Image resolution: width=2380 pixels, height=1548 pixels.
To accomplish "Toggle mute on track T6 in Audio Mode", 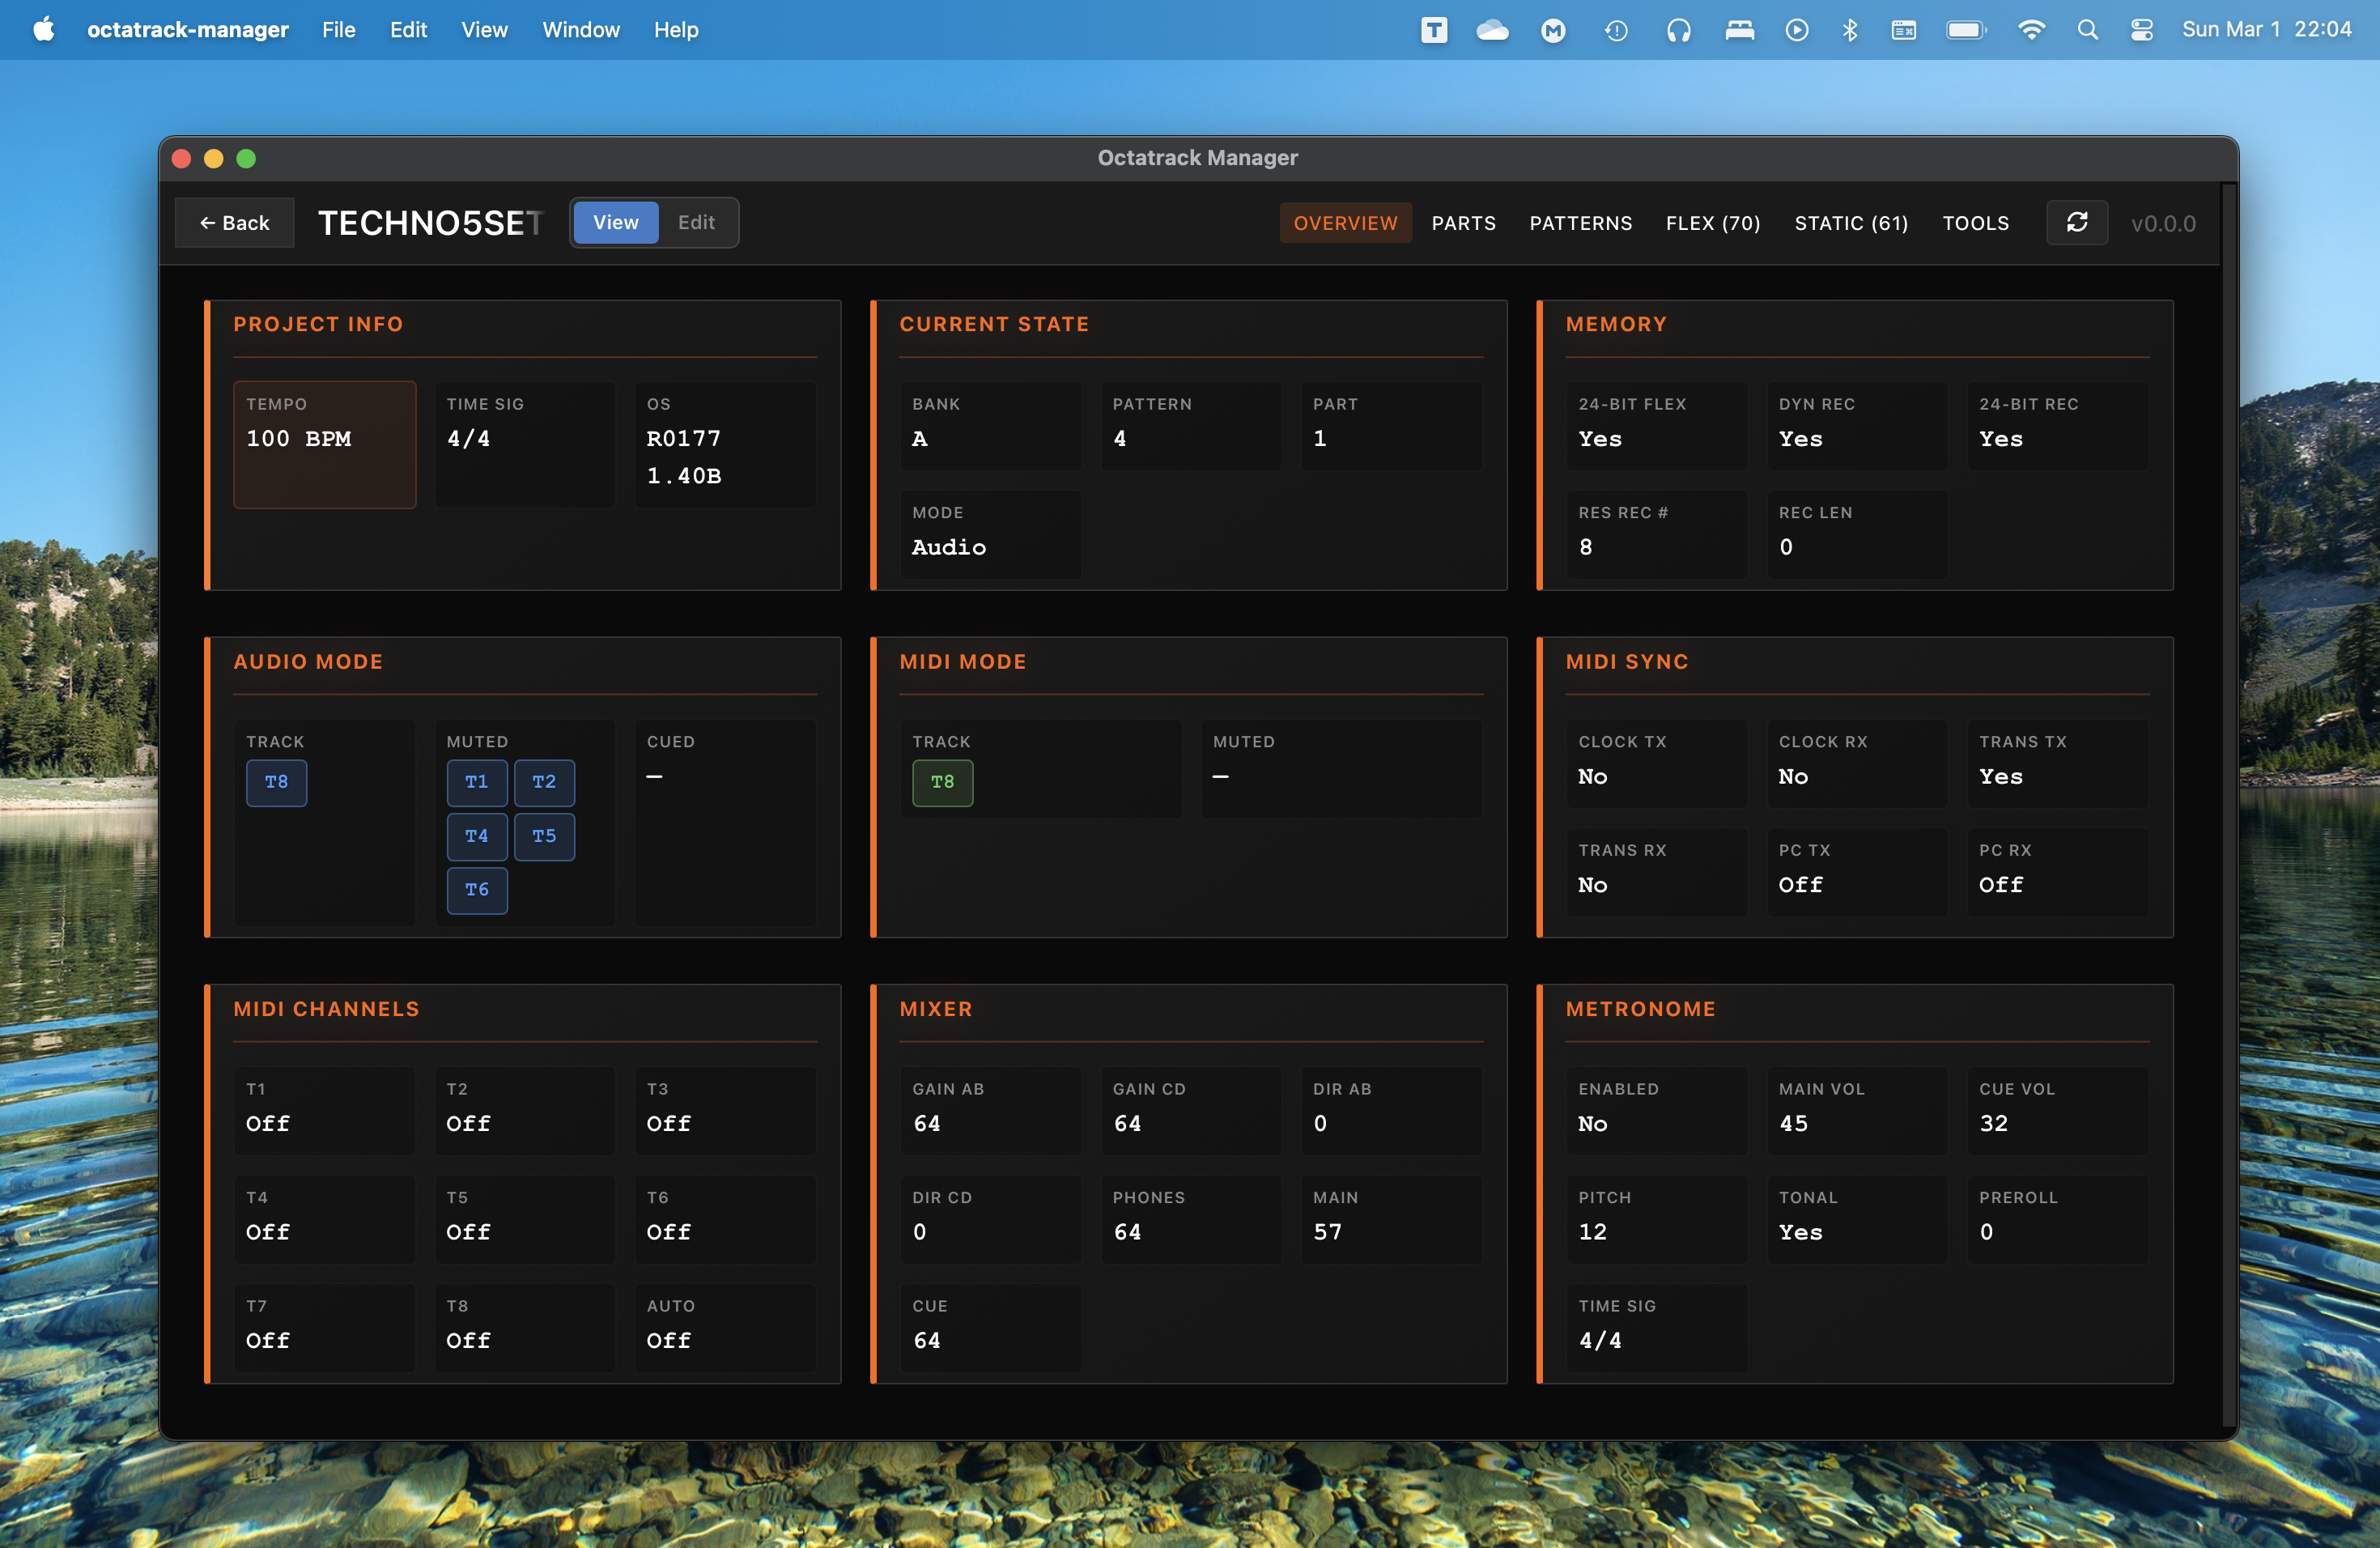I will click(x=477, y=890).
